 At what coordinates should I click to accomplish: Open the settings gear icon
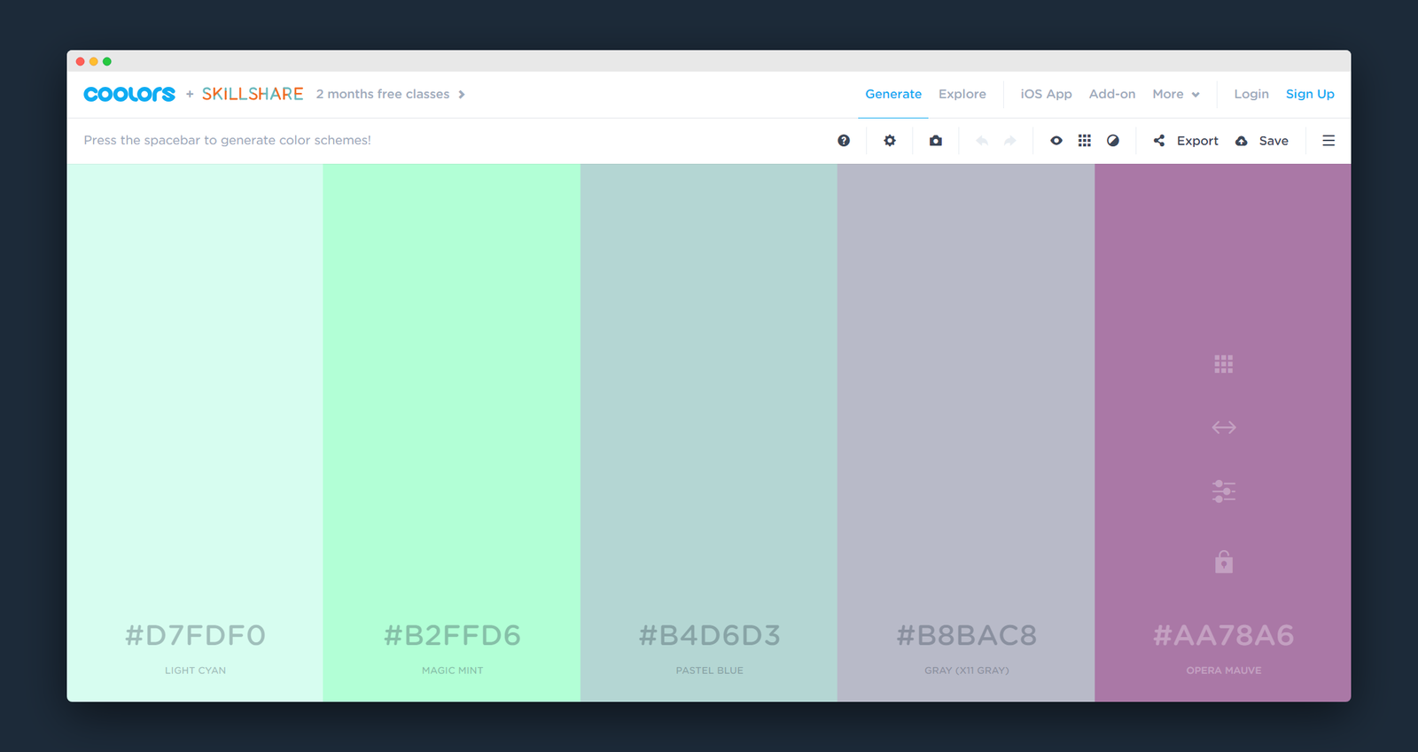[x=890, y=141]
